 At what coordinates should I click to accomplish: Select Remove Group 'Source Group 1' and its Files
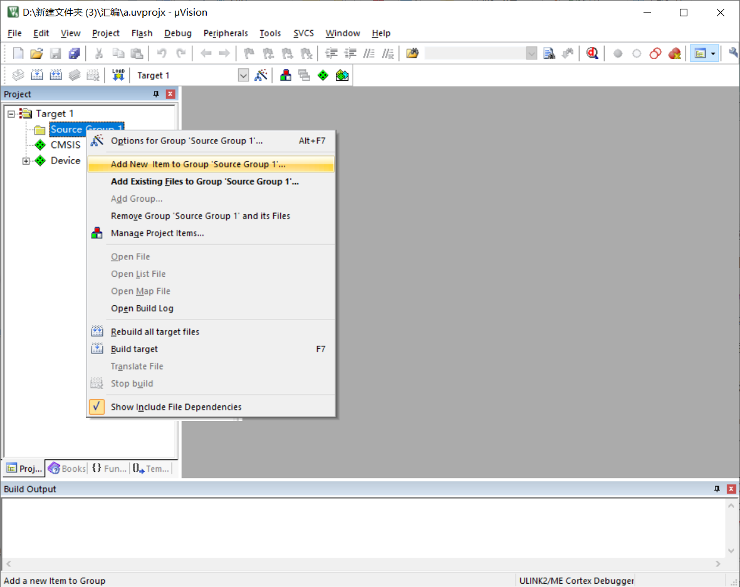(211, 216)
